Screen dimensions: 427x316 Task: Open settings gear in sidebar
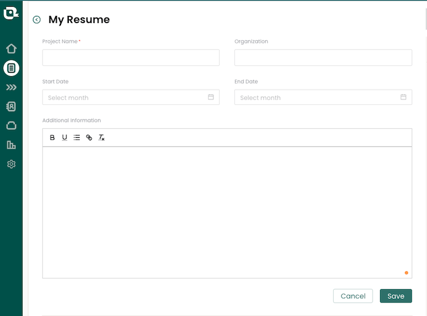pos(11,164)
